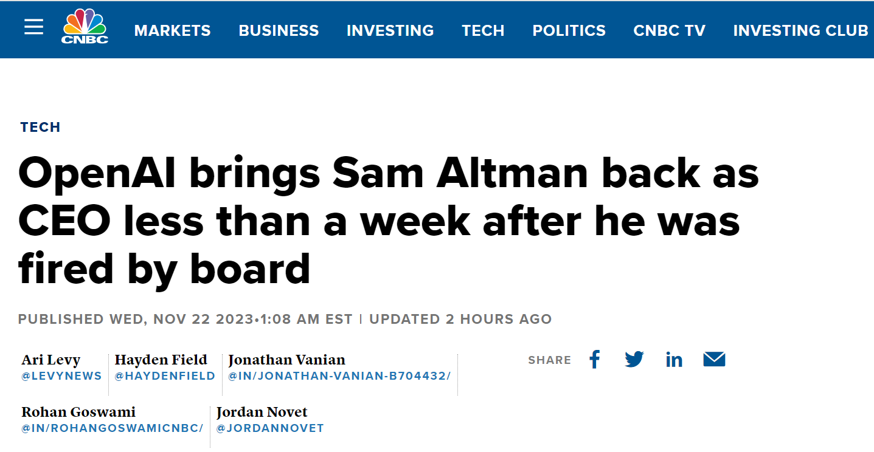Visit the @HAYDENFIELD Twitter handle

(x=165, y=376)
